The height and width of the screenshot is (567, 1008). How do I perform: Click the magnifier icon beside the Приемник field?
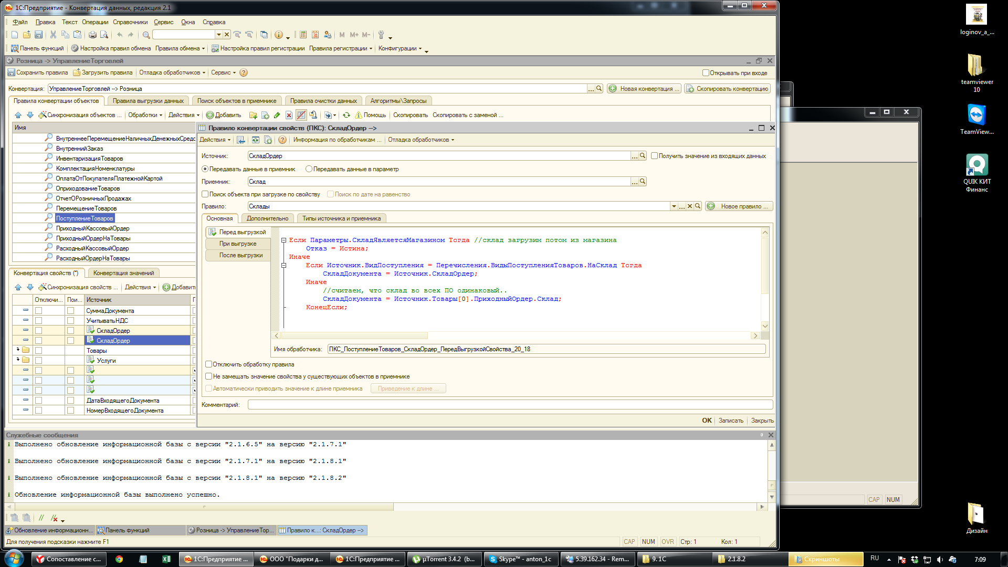(643, 182)
